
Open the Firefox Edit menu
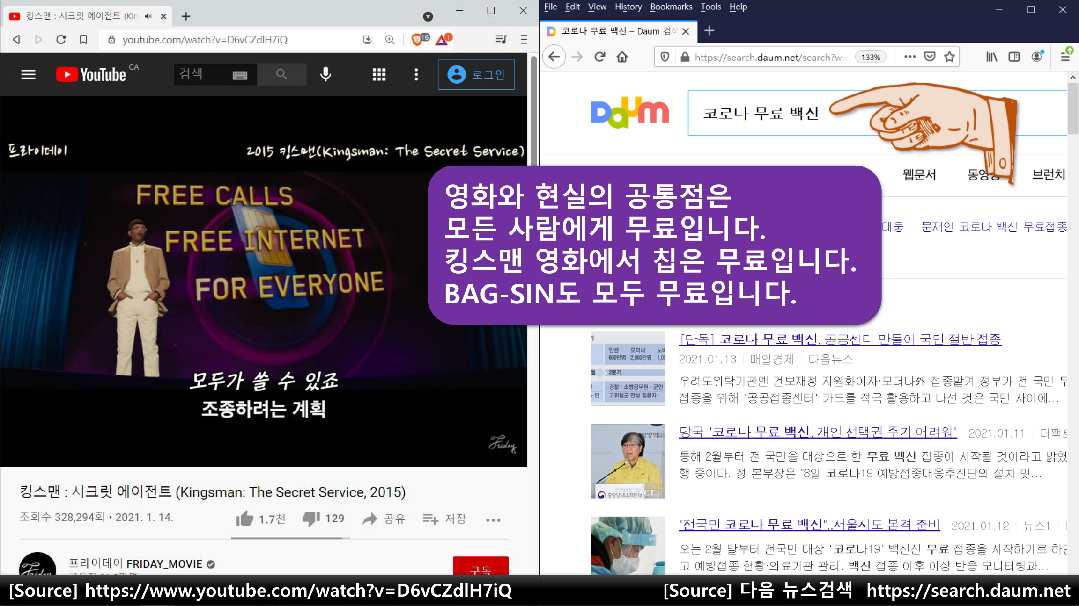coord(572,7)
